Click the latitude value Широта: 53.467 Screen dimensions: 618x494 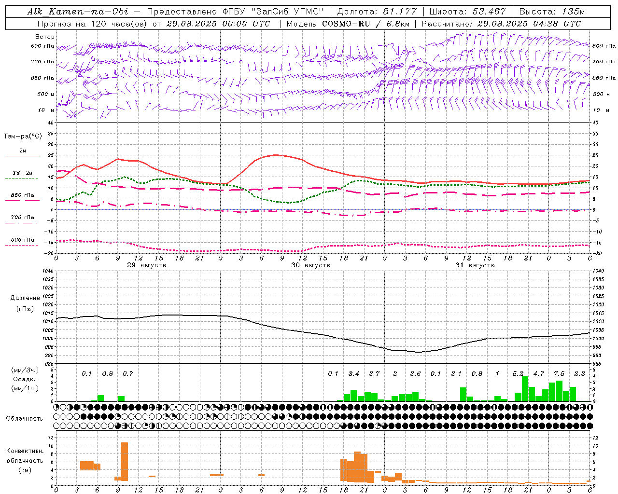[x=467, y=12]
